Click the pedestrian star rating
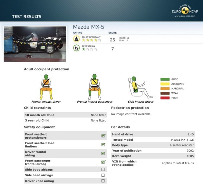This screenshot has height=186, width=203. coord(90,49)
